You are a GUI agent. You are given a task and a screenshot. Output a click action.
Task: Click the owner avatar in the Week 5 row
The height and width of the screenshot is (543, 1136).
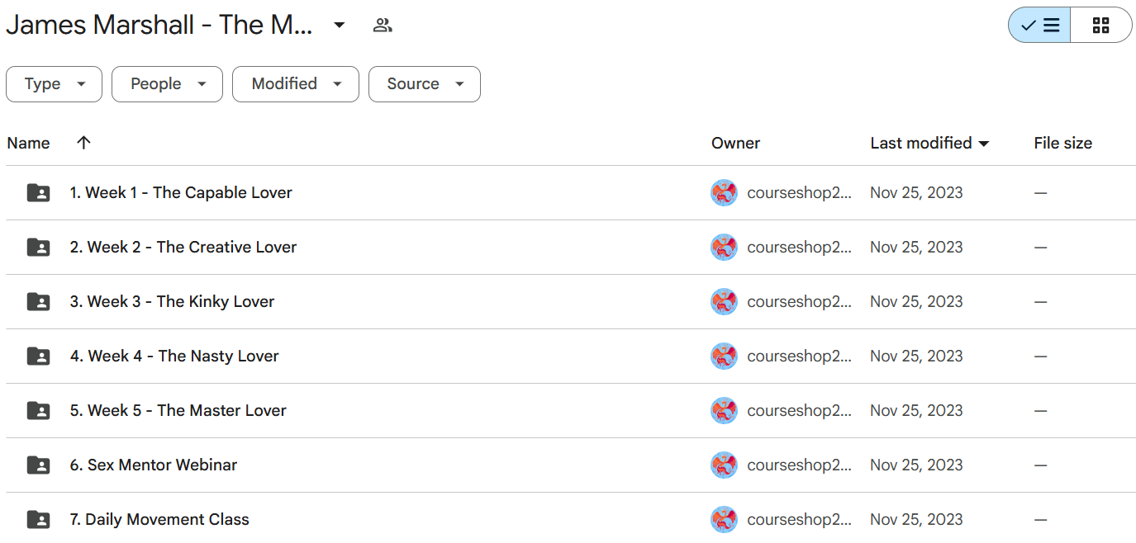coord(724,411)
